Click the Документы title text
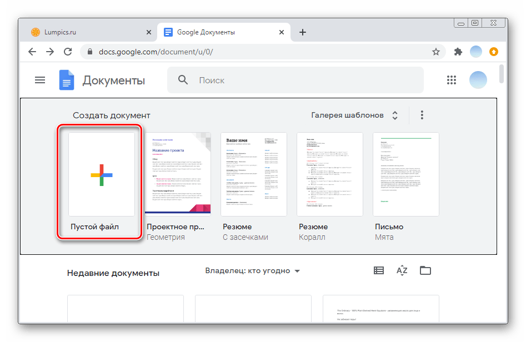526x342 pixels. (x=114, y=81)
